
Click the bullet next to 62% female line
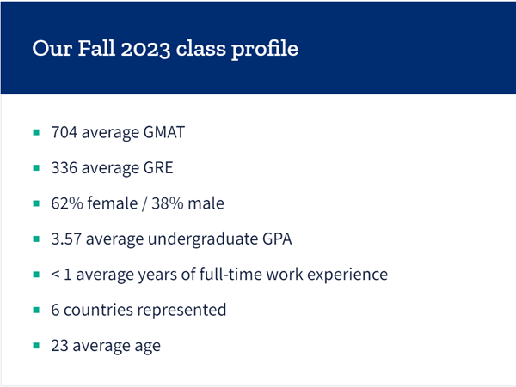coord(36,203)
